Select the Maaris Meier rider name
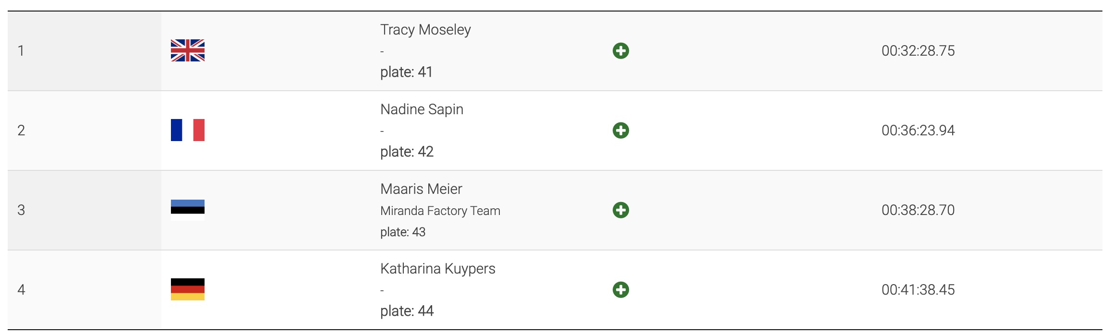The image size is (1113, 334). click(421, 189)
